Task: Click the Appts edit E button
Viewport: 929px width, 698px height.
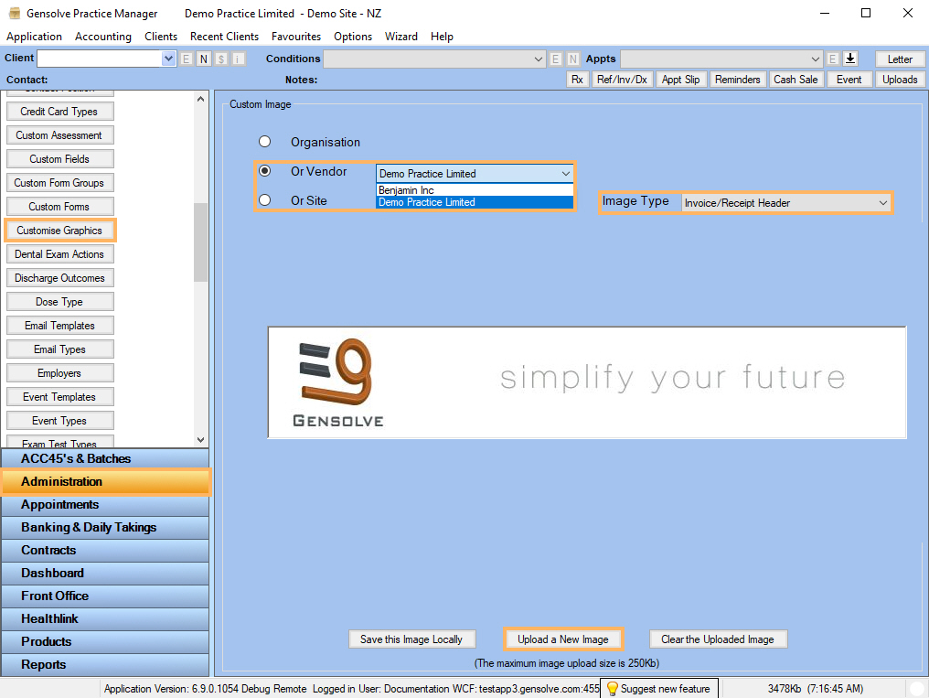Action: pos(832,59)
